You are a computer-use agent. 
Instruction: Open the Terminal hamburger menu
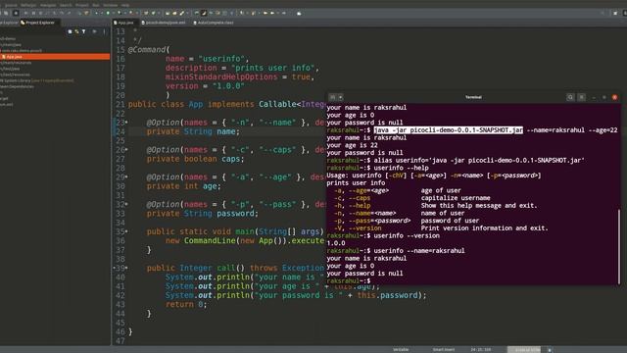pos(581,97)
